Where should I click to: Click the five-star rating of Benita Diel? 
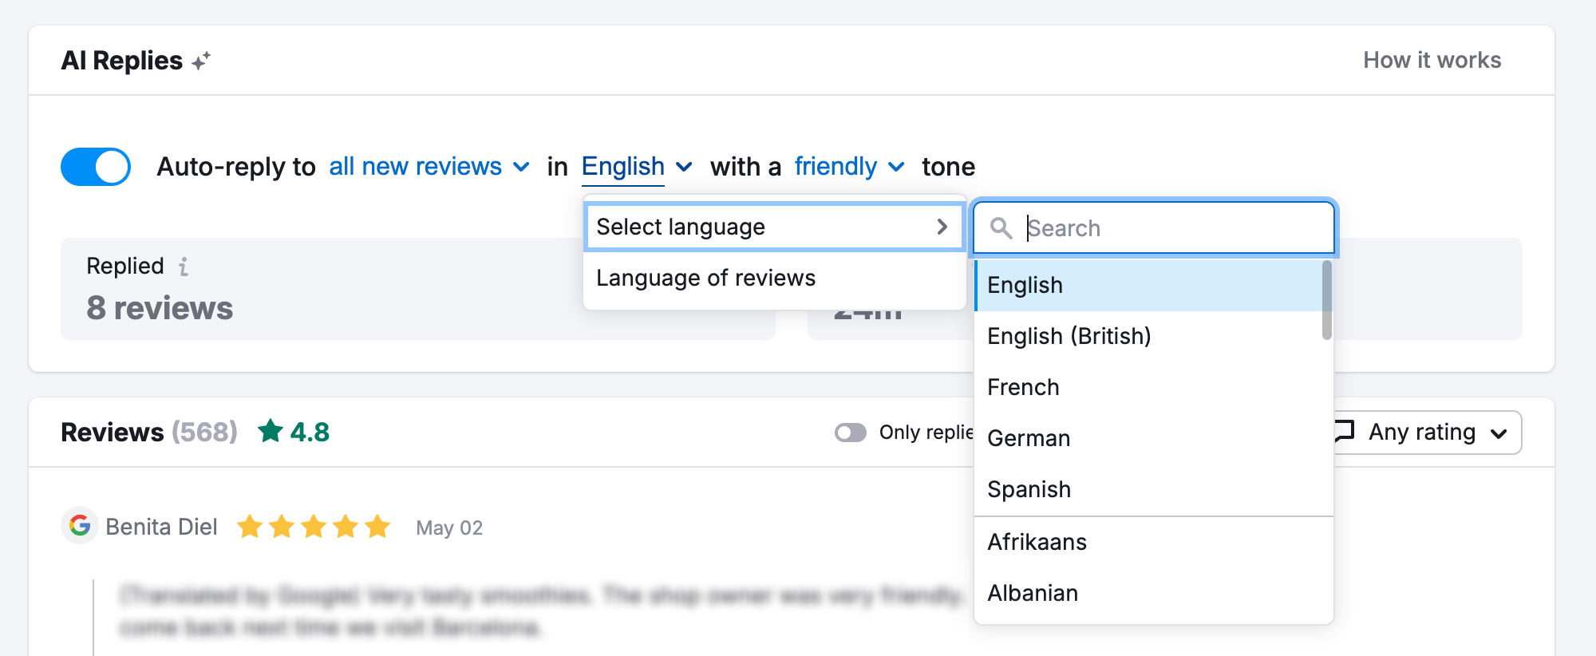tap(314, 527)
